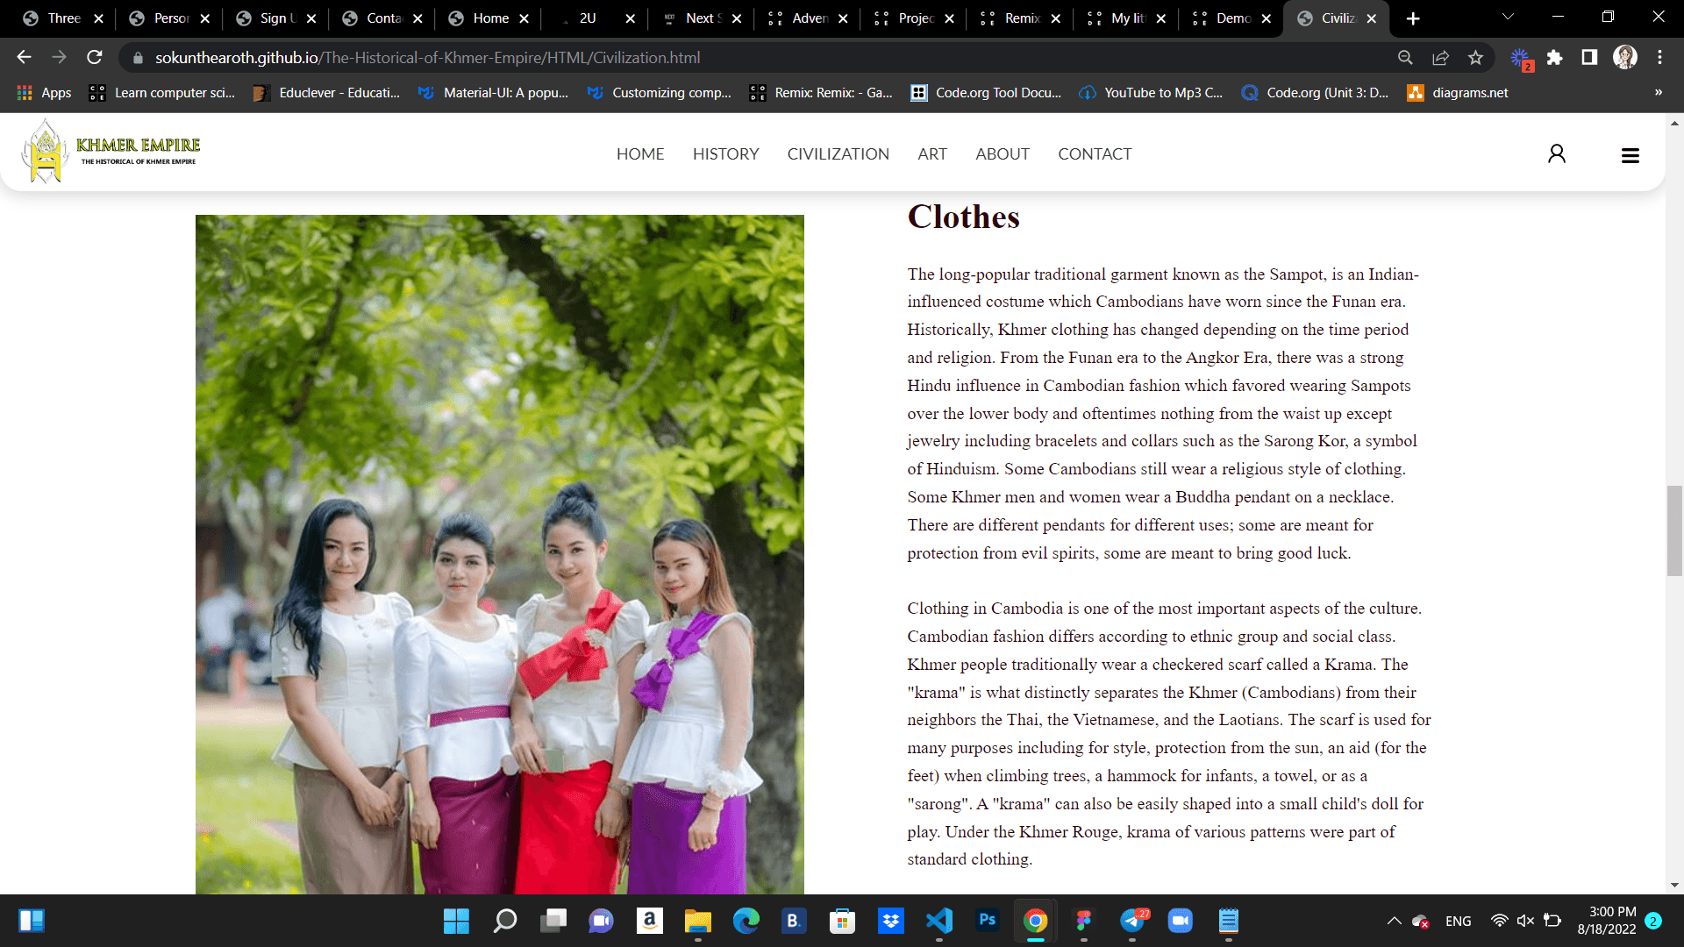Switch language via ENG indicator
1684x947 pixels.
(x=1458, y=921)
